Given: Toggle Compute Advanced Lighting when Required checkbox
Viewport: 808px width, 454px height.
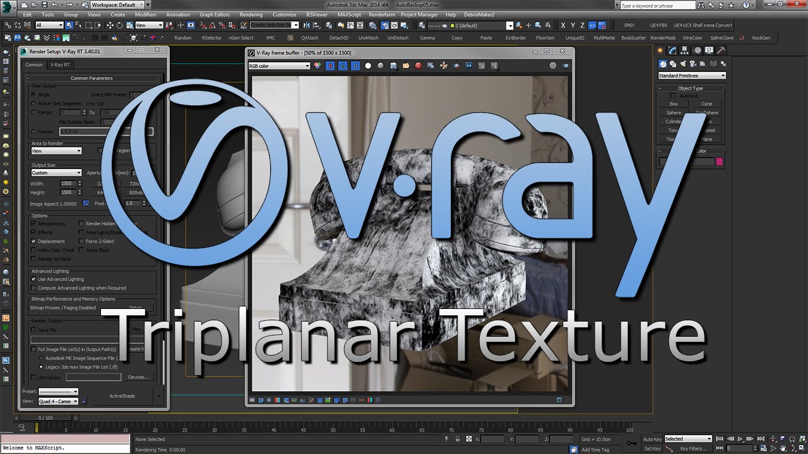Looking at the screenshot, I should point(34,288).
